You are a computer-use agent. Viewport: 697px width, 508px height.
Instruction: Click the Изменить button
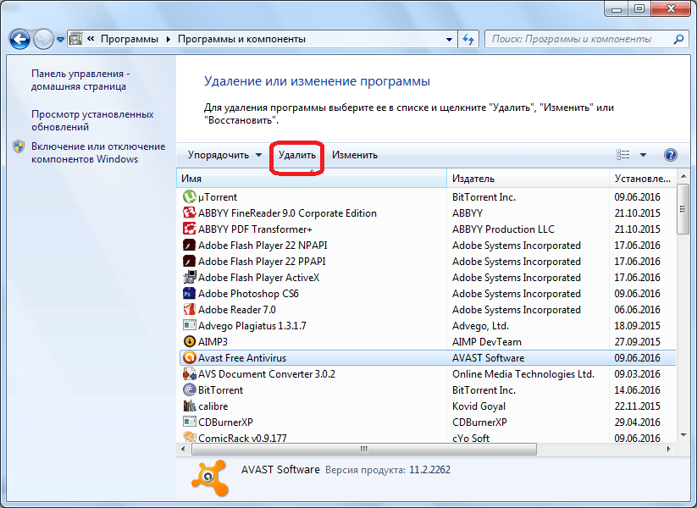click(x=355, y=155)
